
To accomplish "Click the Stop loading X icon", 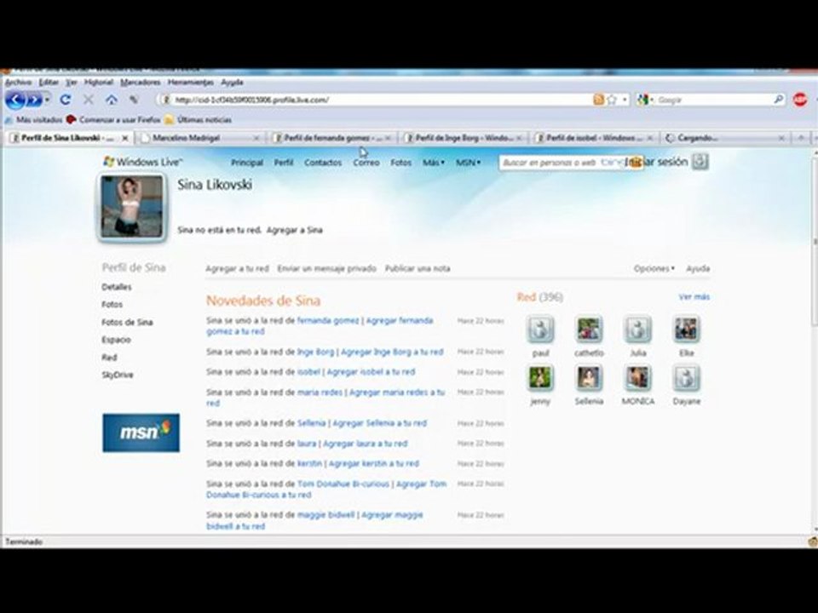I will pos(88,99).
